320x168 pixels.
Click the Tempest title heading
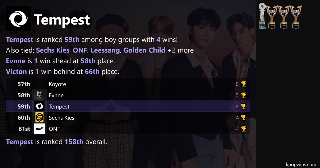[x=62, y=20]
